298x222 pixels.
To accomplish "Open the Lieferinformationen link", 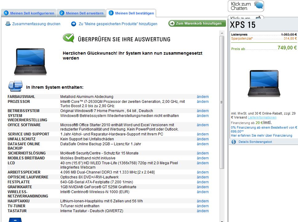I will (x=262, y=117).
